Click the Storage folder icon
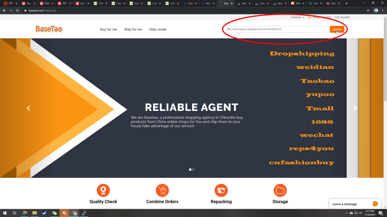The width and height of the screenshot is (387, 217). pos(280,190)
